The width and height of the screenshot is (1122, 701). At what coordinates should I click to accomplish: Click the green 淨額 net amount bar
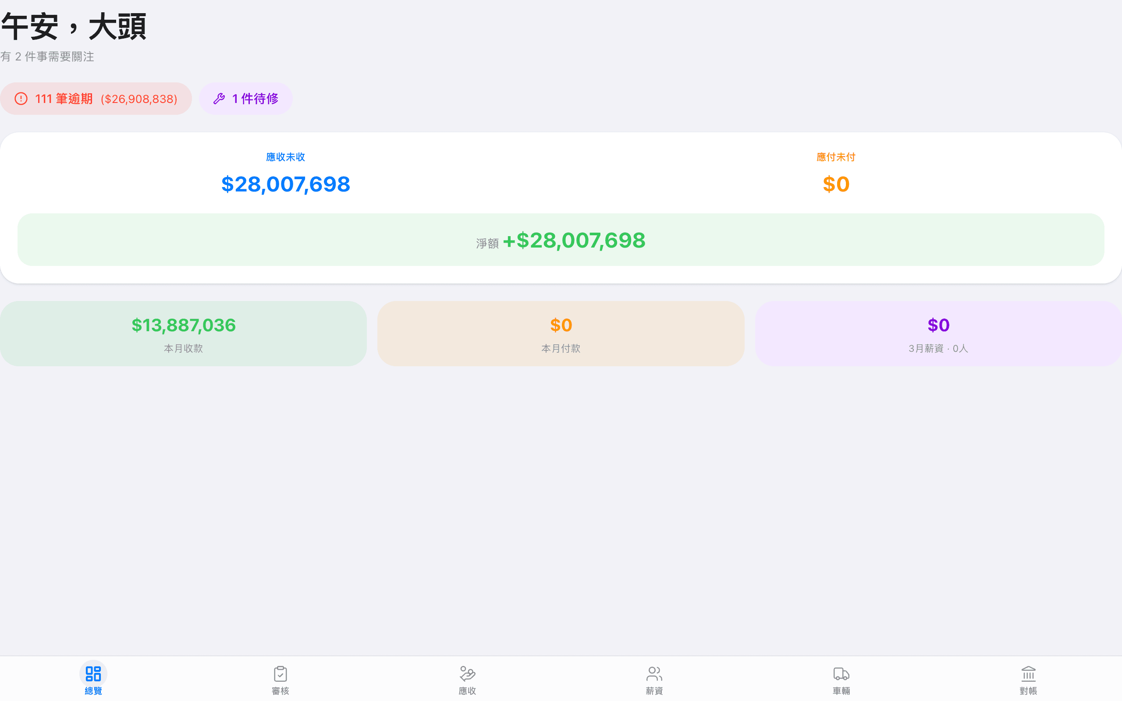561,240
